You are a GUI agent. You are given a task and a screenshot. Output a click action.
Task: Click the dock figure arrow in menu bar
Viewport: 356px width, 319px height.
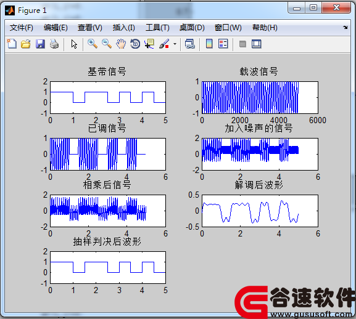pos(346,28)
